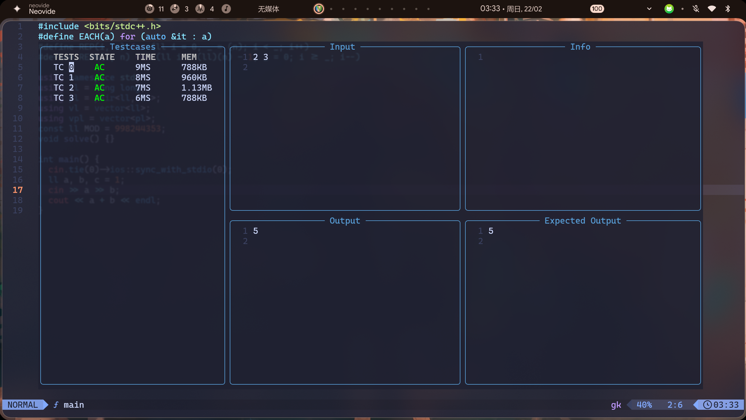Click the CPU usage chip icon
Image resolution: width=746 pixels, height=420 pixels.
pyautogui.click(x=149, y=9)
